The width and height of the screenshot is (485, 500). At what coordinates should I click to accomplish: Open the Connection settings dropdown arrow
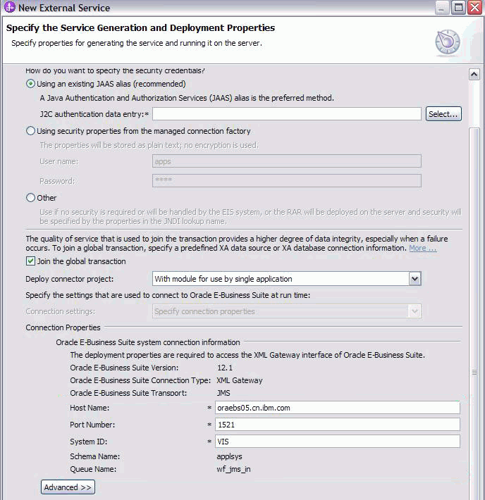tap(415, 311)
